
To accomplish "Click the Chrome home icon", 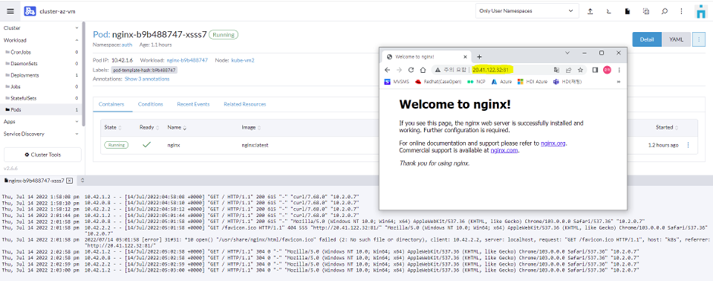I will [422, 70].
